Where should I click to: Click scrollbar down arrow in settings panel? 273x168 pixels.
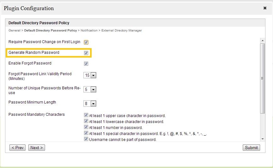[x=262, y=139]
